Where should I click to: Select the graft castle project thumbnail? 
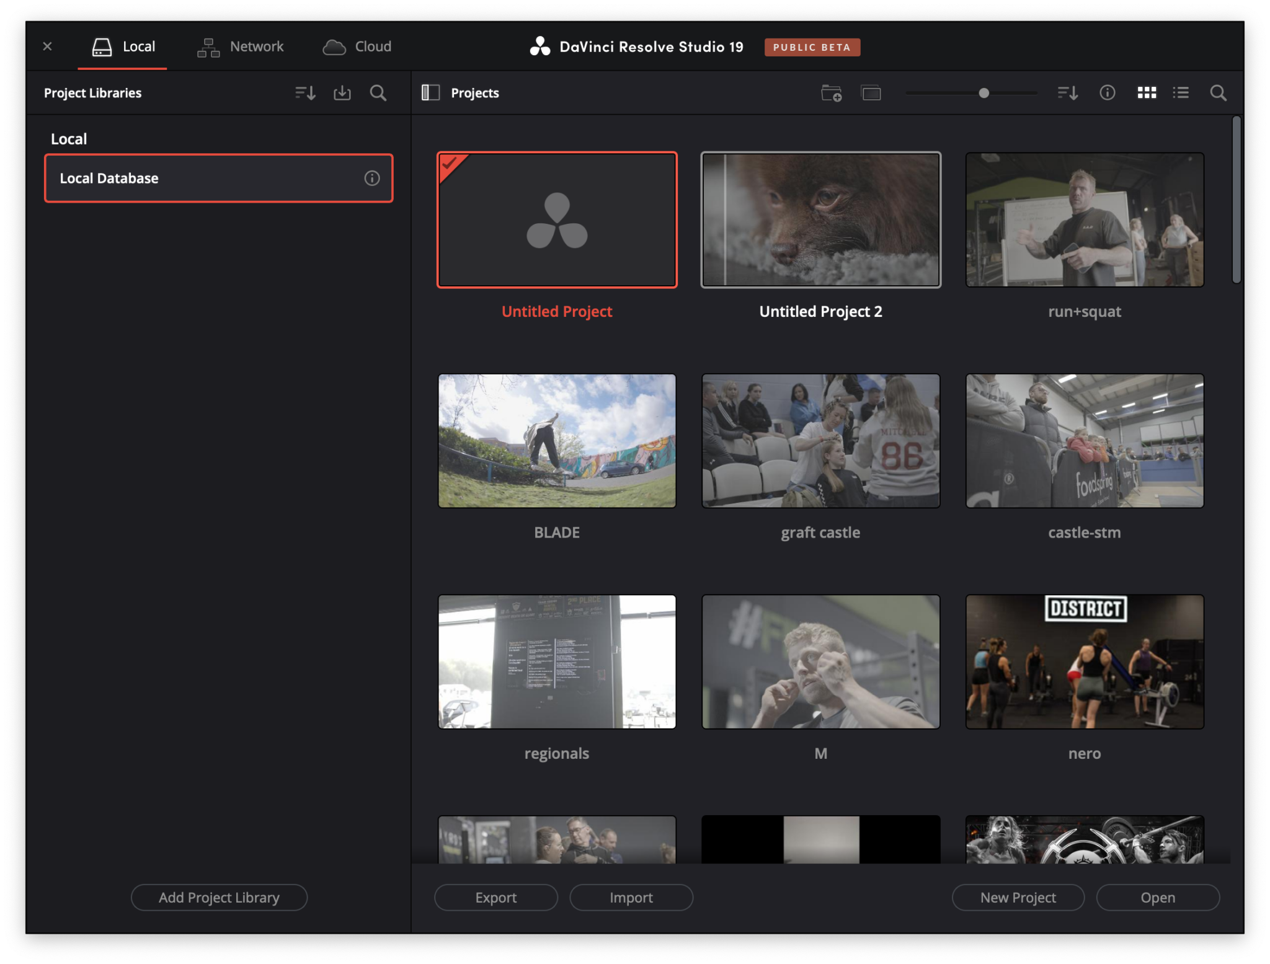point(820,441)
